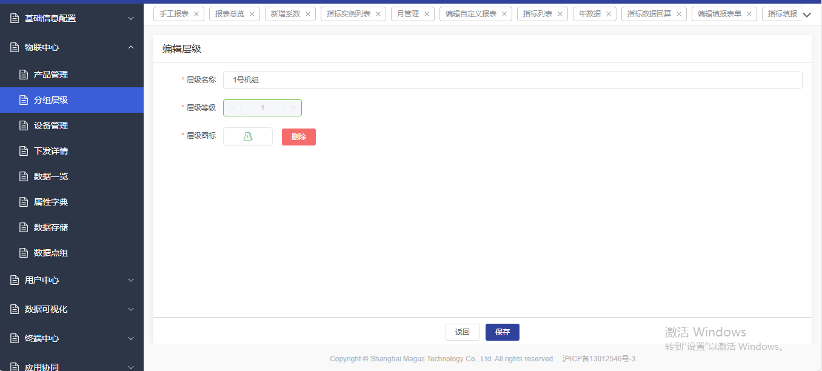Screen dimensions: 822x371
Task: Click the 层级名称 input field
Action: coord(512,80)
